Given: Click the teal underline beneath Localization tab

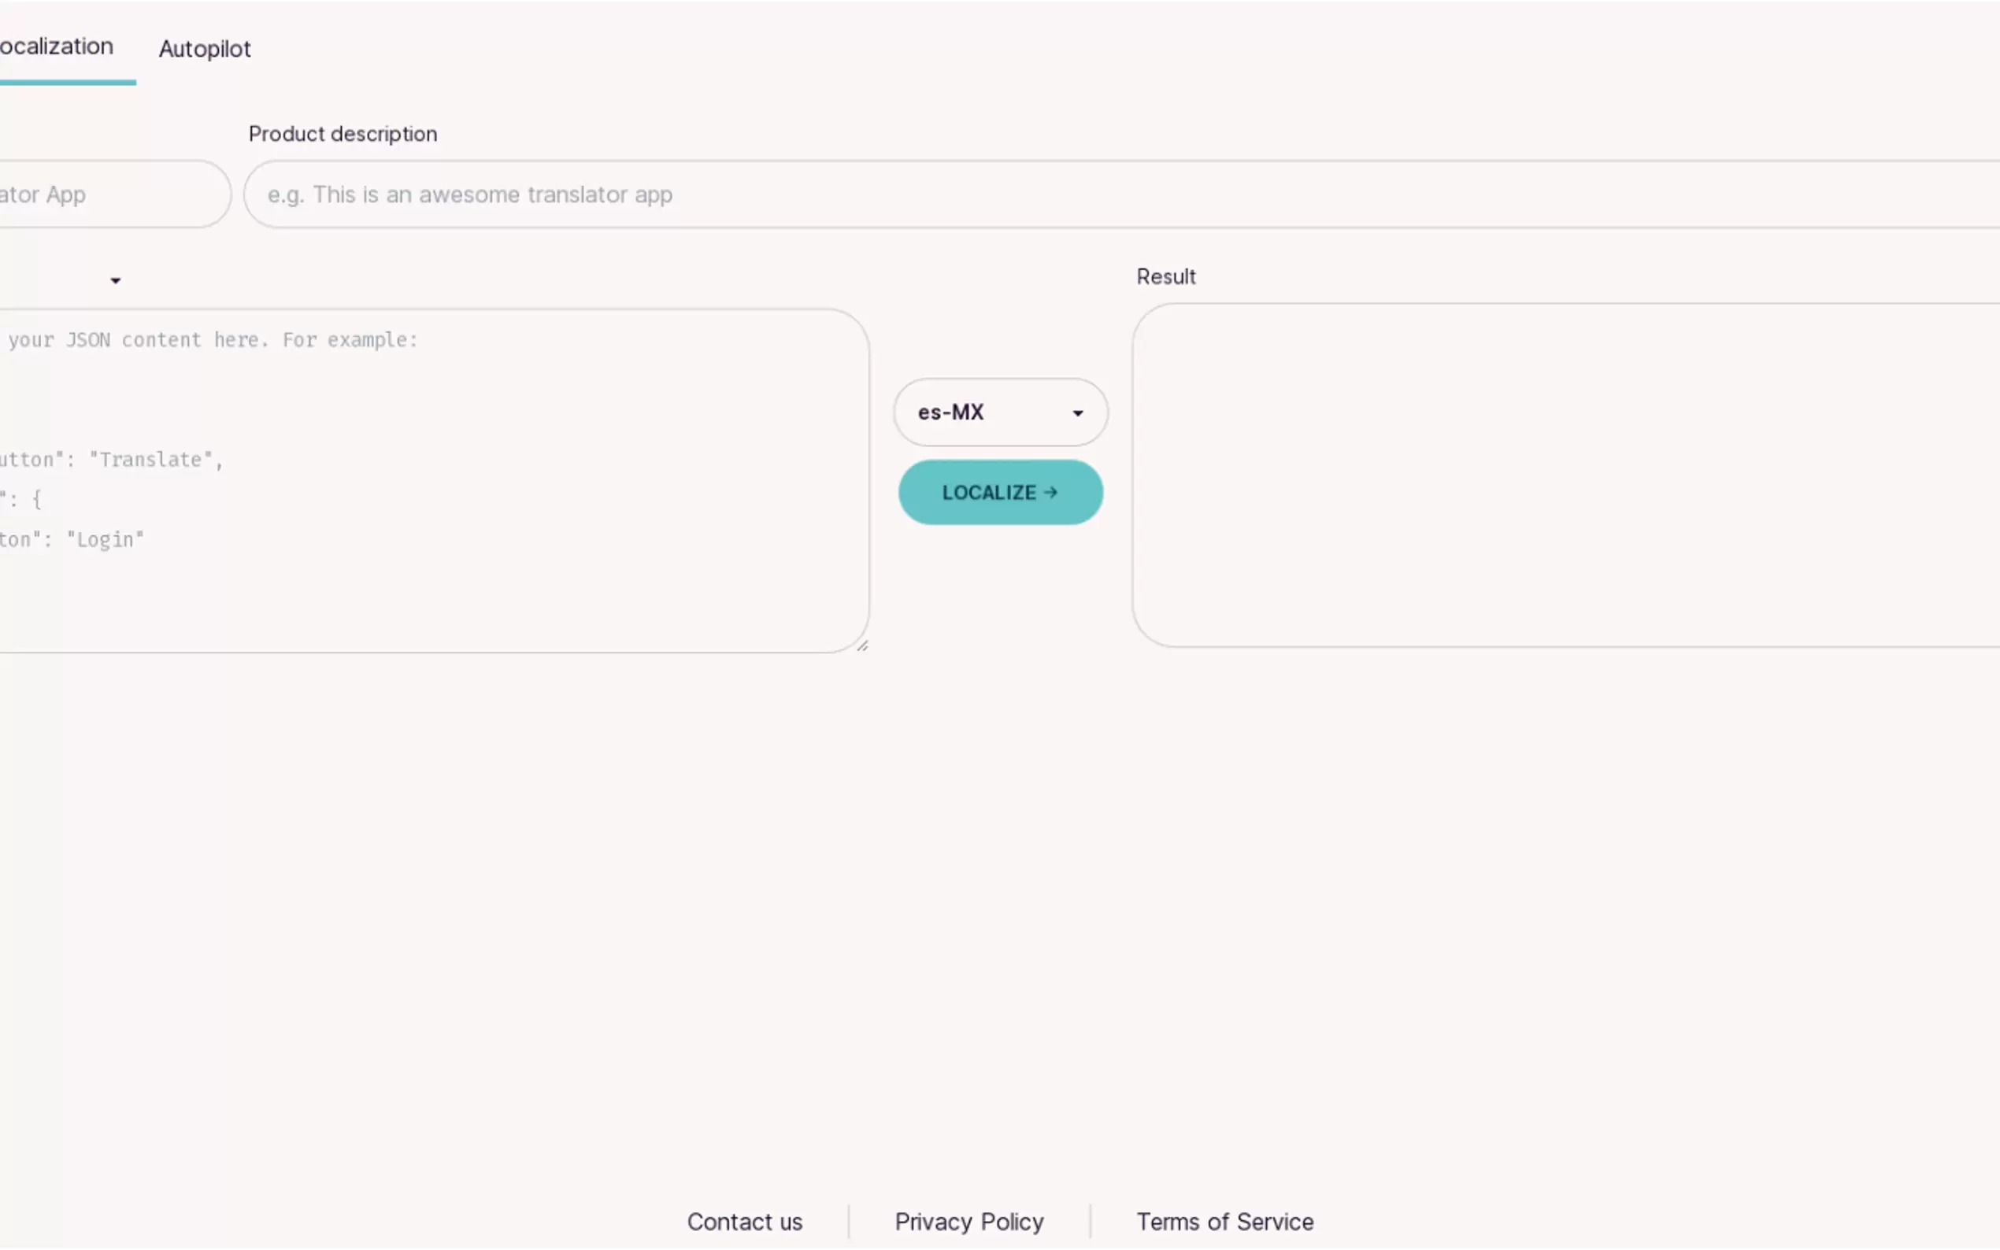Looking at the screenshot, I should click(x=68, y=83).
